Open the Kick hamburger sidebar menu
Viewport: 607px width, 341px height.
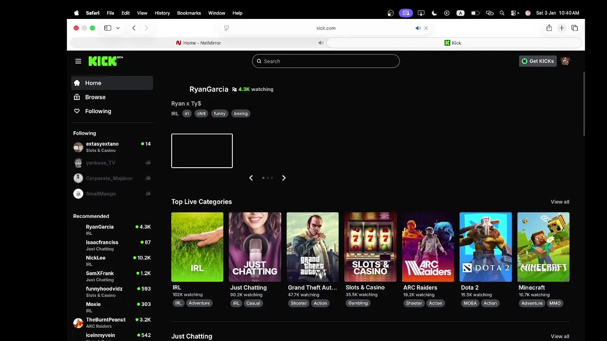coord(78,61)
